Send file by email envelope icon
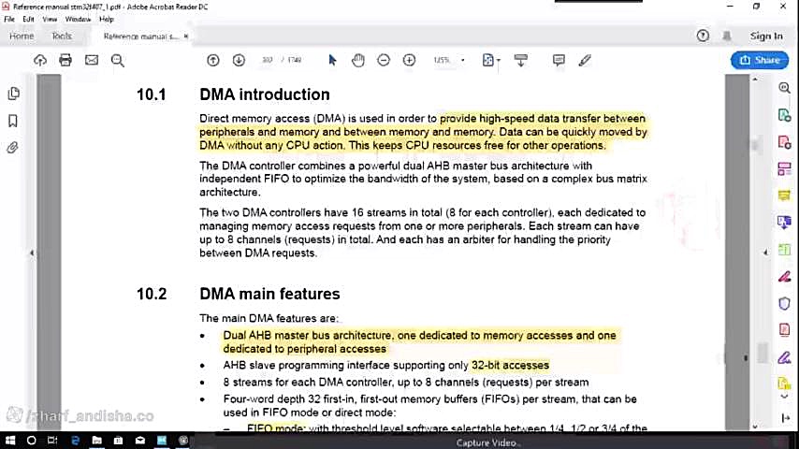This screenshot has width=799, height=449. tap(92, 60)
